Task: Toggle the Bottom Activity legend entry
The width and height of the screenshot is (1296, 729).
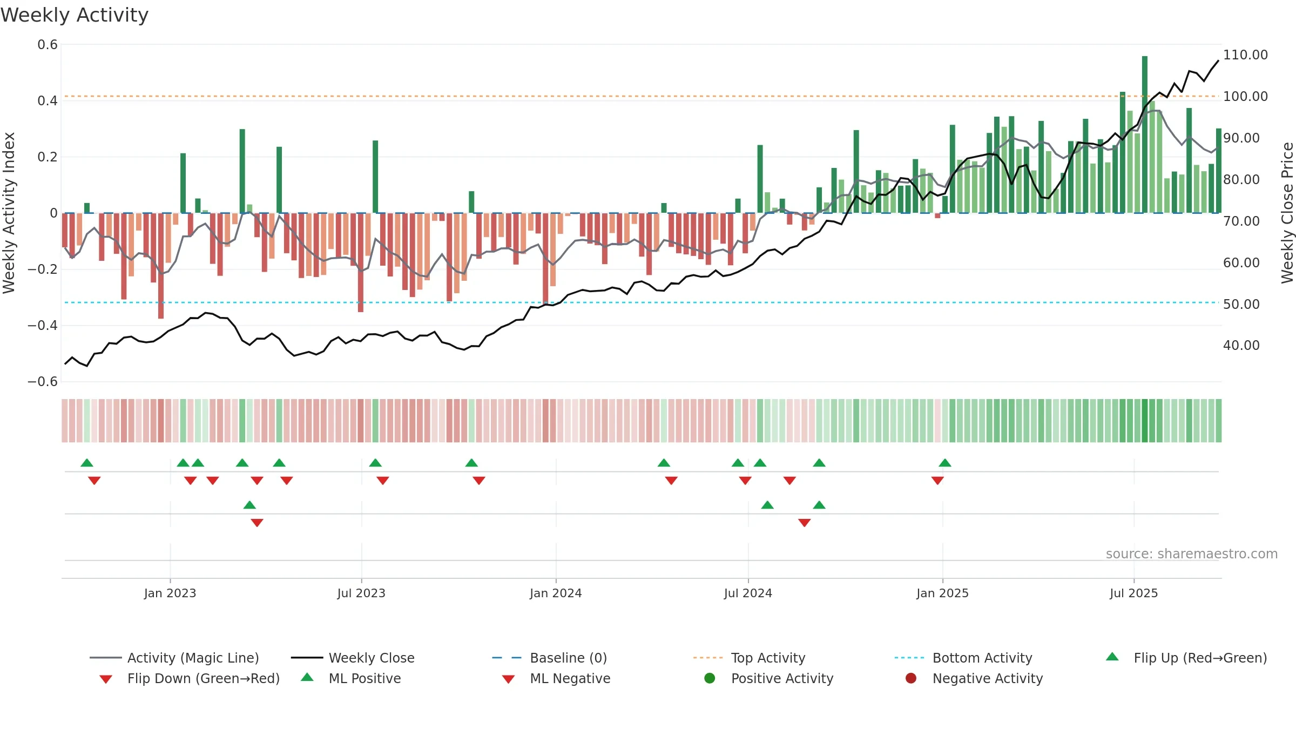Action: [x=963, y=658]
